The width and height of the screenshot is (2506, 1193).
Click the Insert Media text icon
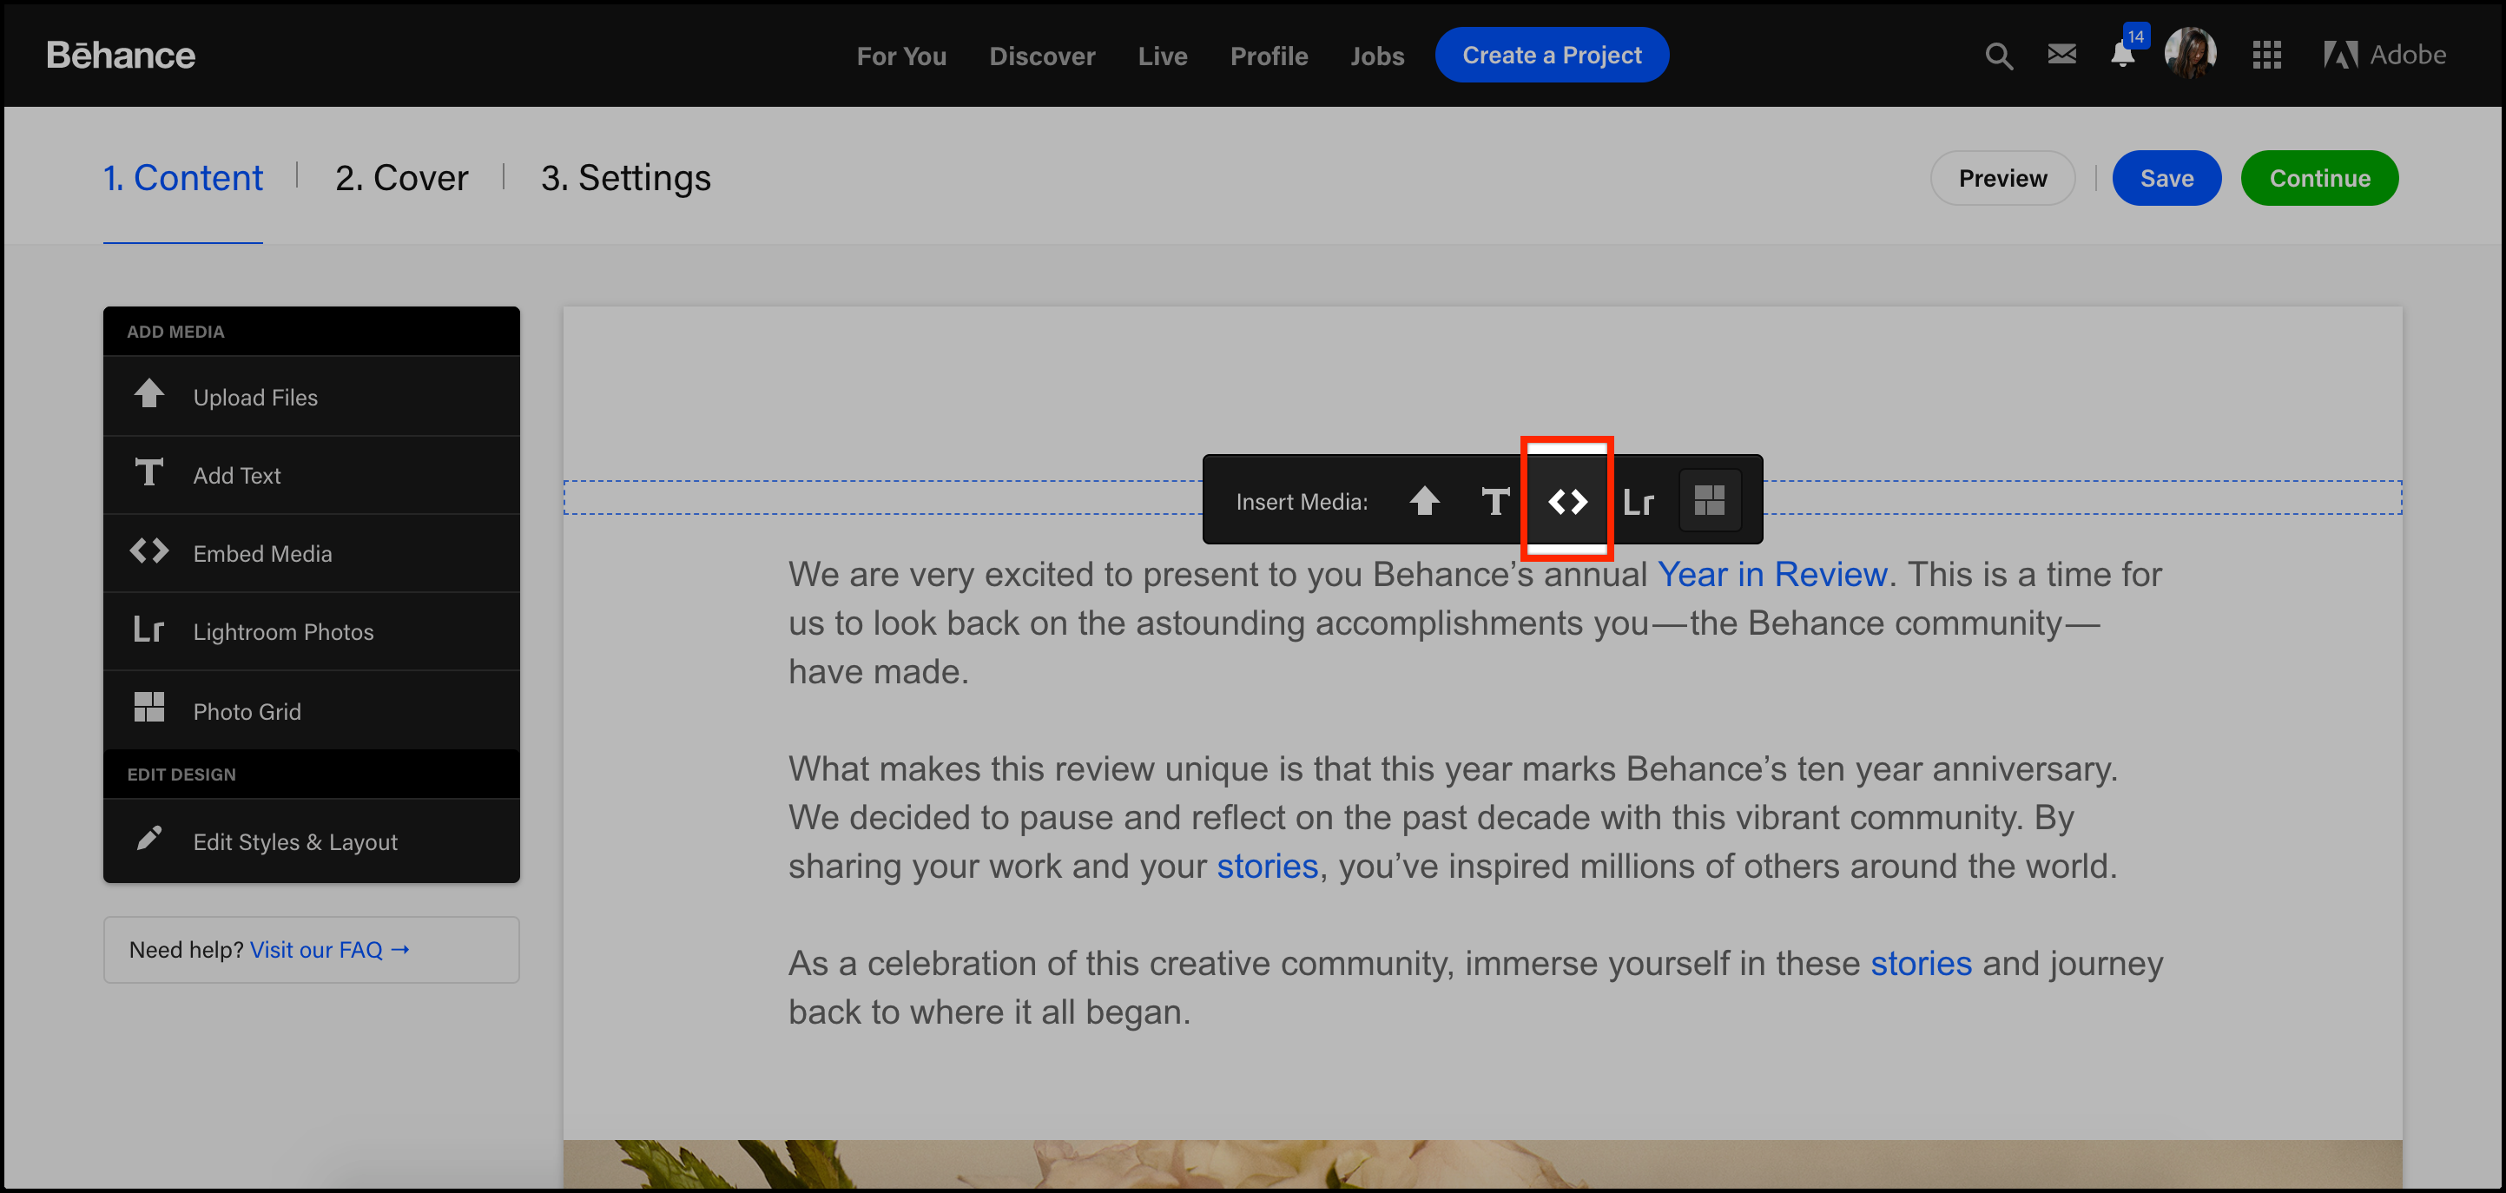click(x=1494, y=500)
